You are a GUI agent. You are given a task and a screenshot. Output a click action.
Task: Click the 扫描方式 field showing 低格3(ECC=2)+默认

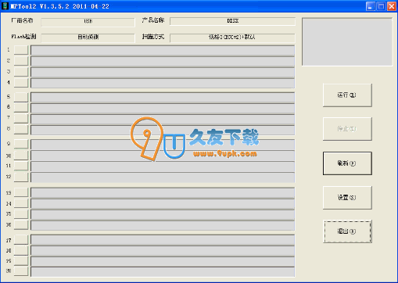[232, 38]
